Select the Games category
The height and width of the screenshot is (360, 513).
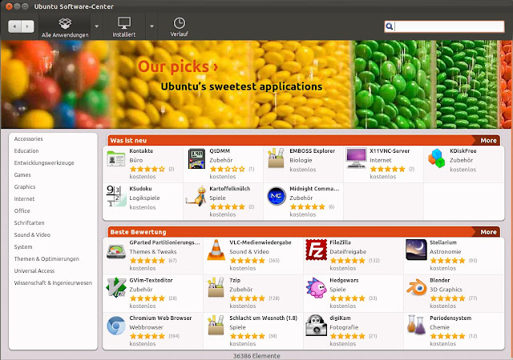point(22,174)
